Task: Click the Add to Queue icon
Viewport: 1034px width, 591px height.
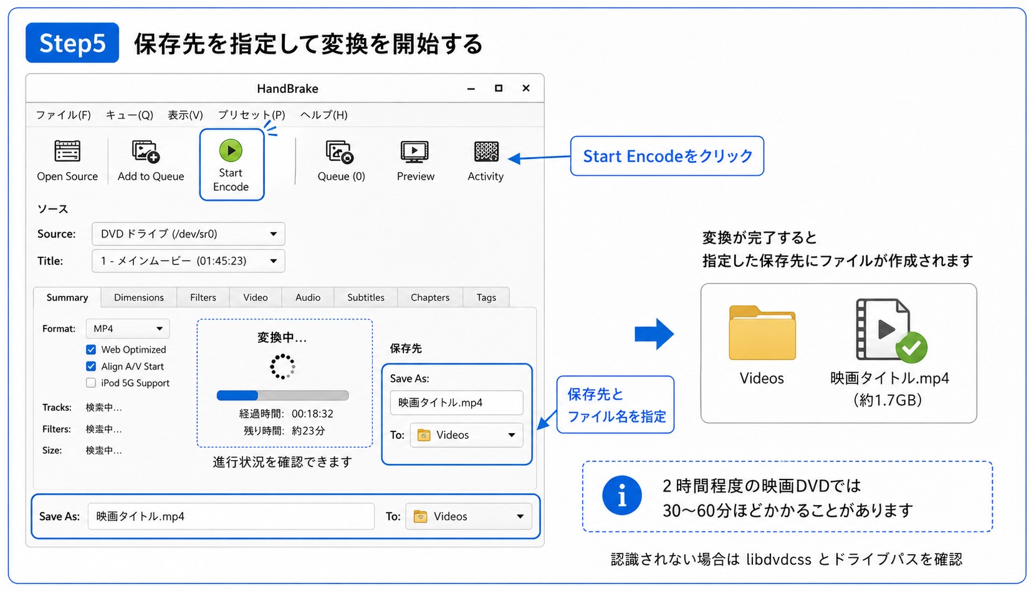Action: click(x=146, y=151)
